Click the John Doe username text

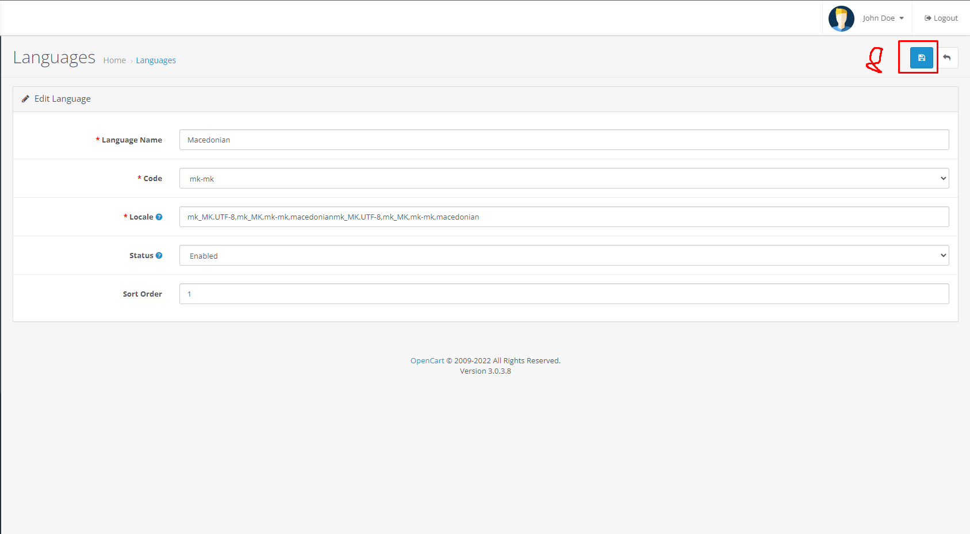coord(879,18)
